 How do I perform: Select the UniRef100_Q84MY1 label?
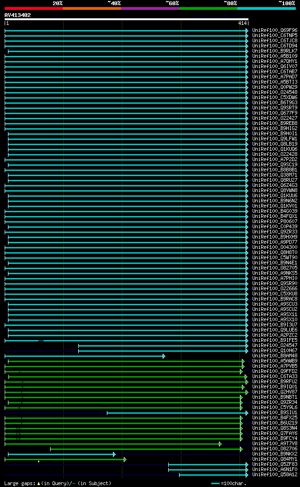(x=275, y=459)
